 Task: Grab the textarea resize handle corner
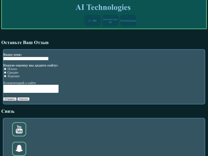point(58,92)
